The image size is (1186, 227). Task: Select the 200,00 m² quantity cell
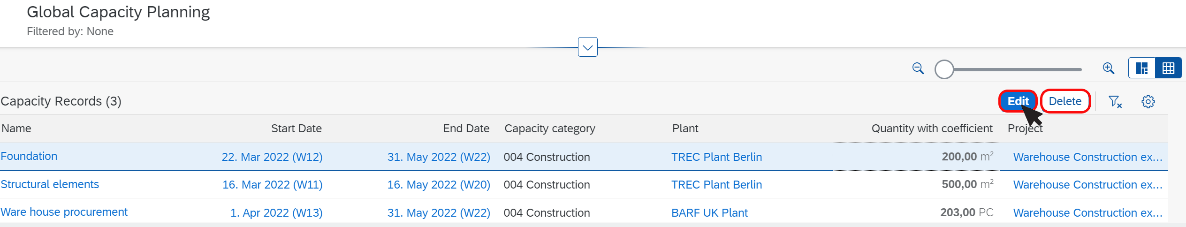coord(917,157)
